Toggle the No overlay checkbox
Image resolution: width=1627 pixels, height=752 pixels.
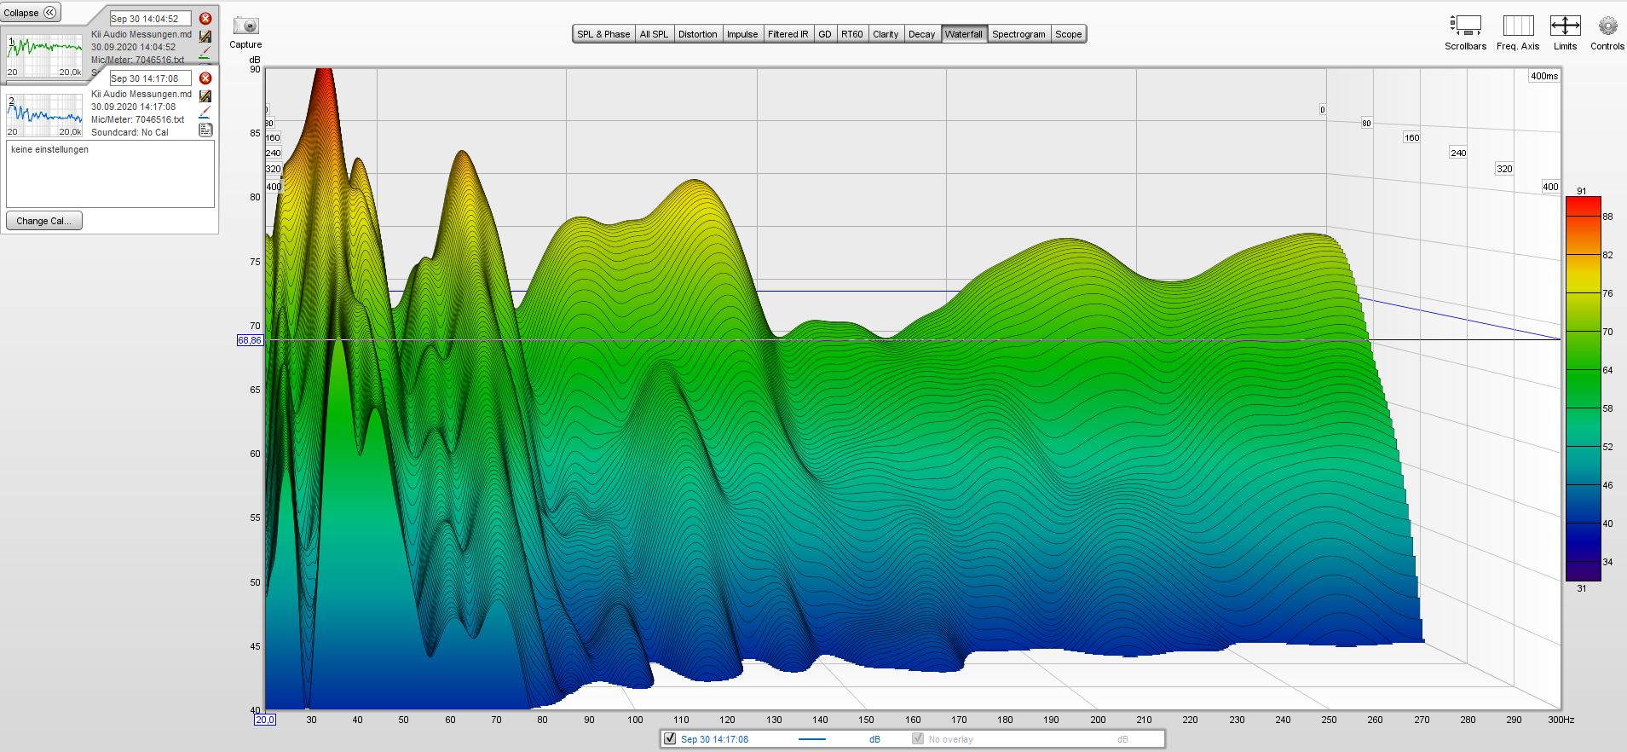[x=918, y=739]
